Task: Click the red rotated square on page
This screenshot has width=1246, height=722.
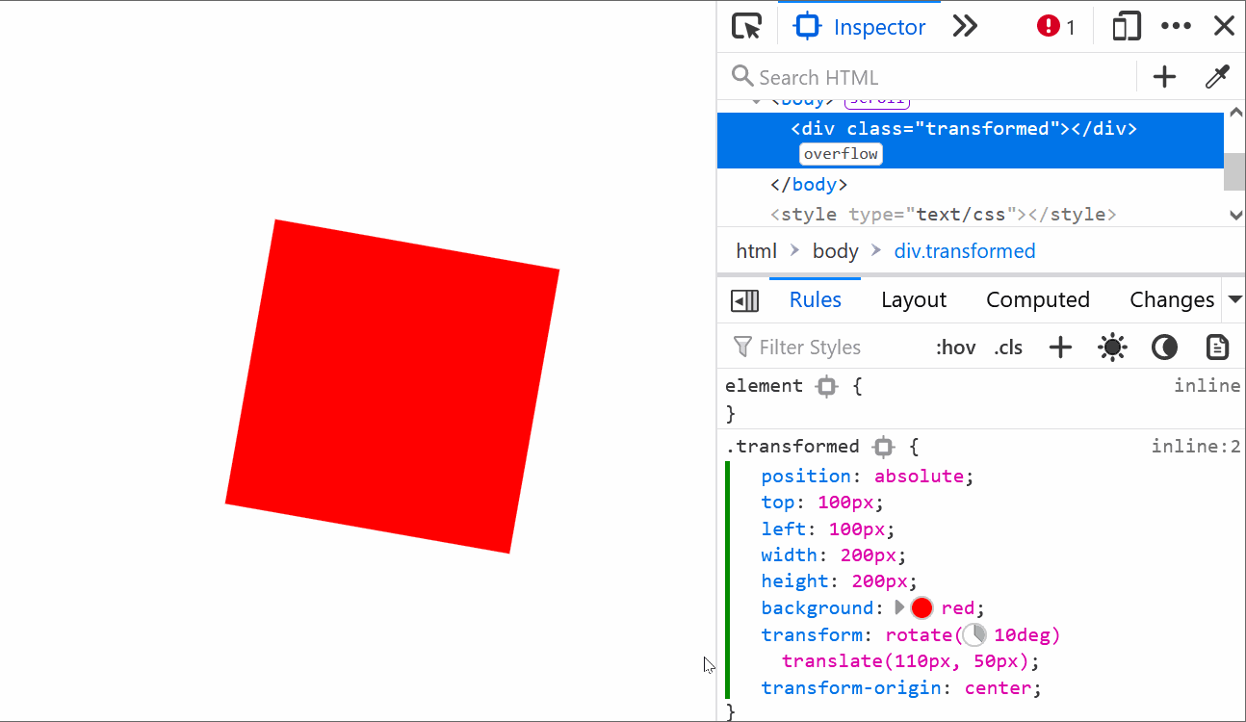Action: tap(392, 386)
